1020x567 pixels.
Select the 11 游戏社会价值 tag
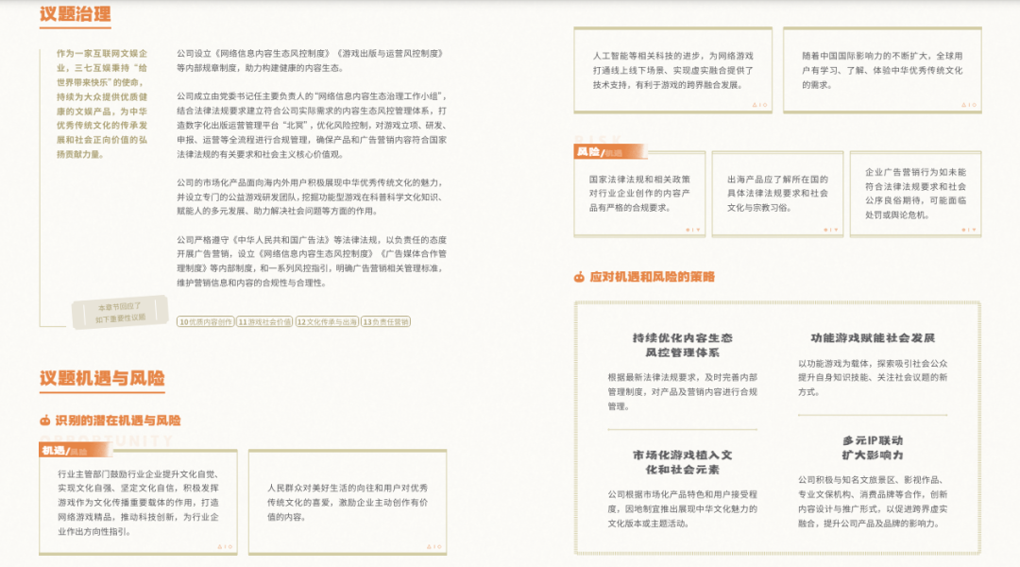264,321
